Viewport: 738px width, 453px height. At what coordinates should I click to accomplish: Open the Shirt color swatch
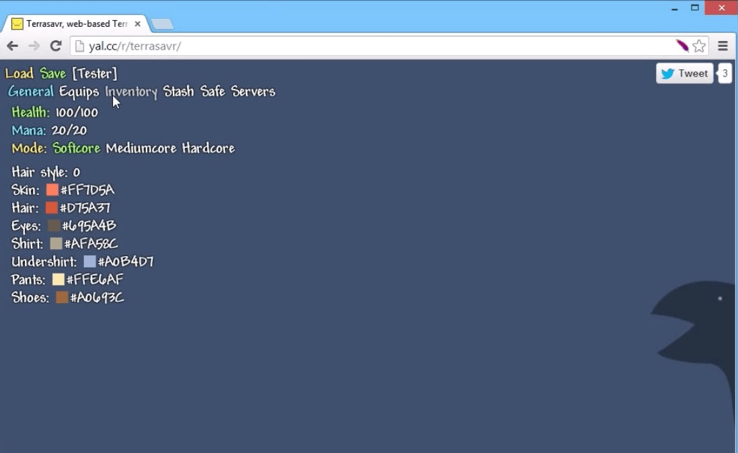click(x=56, y=243)
